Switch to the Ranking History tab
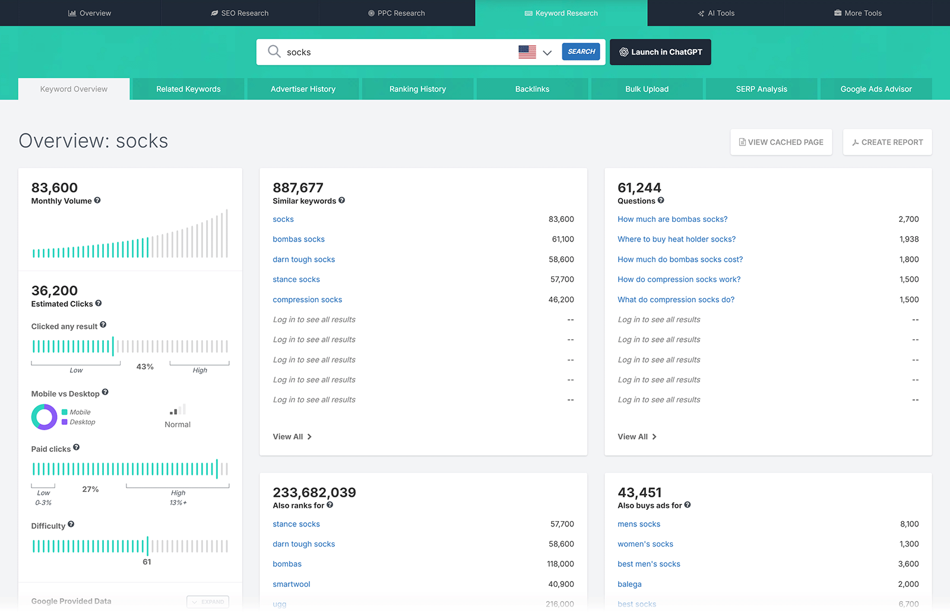Screen dimensions: 950x616 tap(417, 88)
